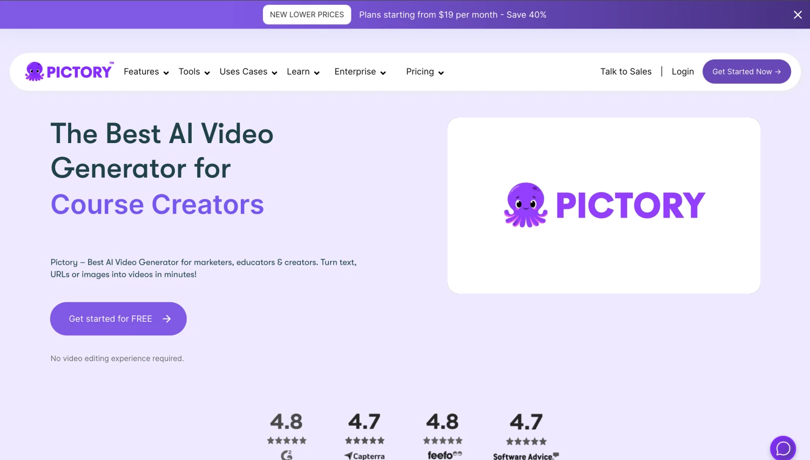Click the octopus mascot in the hero image
This screenshot has height=460, width=810.
pyautogui.click(x=524, y=205)
